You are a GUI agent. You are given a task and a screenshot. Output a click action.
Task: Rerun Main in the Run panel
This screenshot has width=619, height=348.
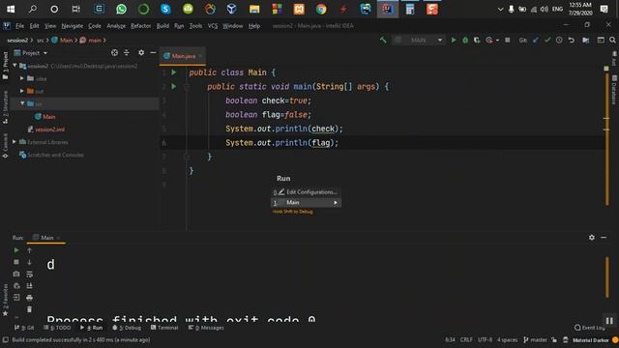pyautogui.click(x=16, y=250)
